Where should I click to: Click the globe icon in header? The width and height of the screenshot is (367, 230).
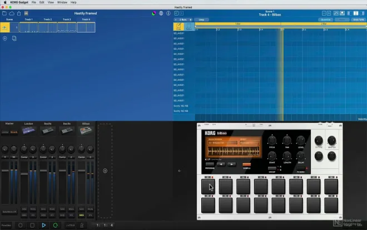[161, 13]
